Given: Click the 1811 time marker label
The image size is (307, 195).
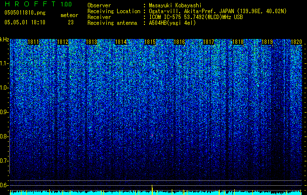Looking at the screenshot, I should point(33,42).
